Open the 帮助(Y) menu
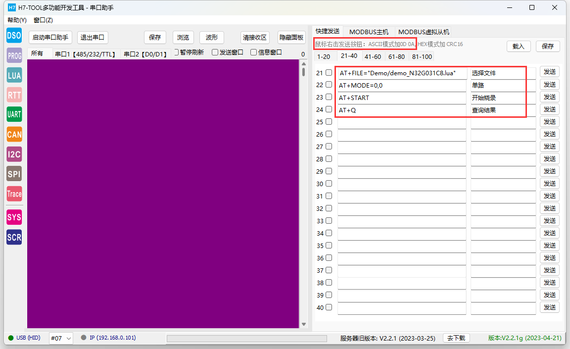Viewport: 570px width, 349px height. coord(17,20)
